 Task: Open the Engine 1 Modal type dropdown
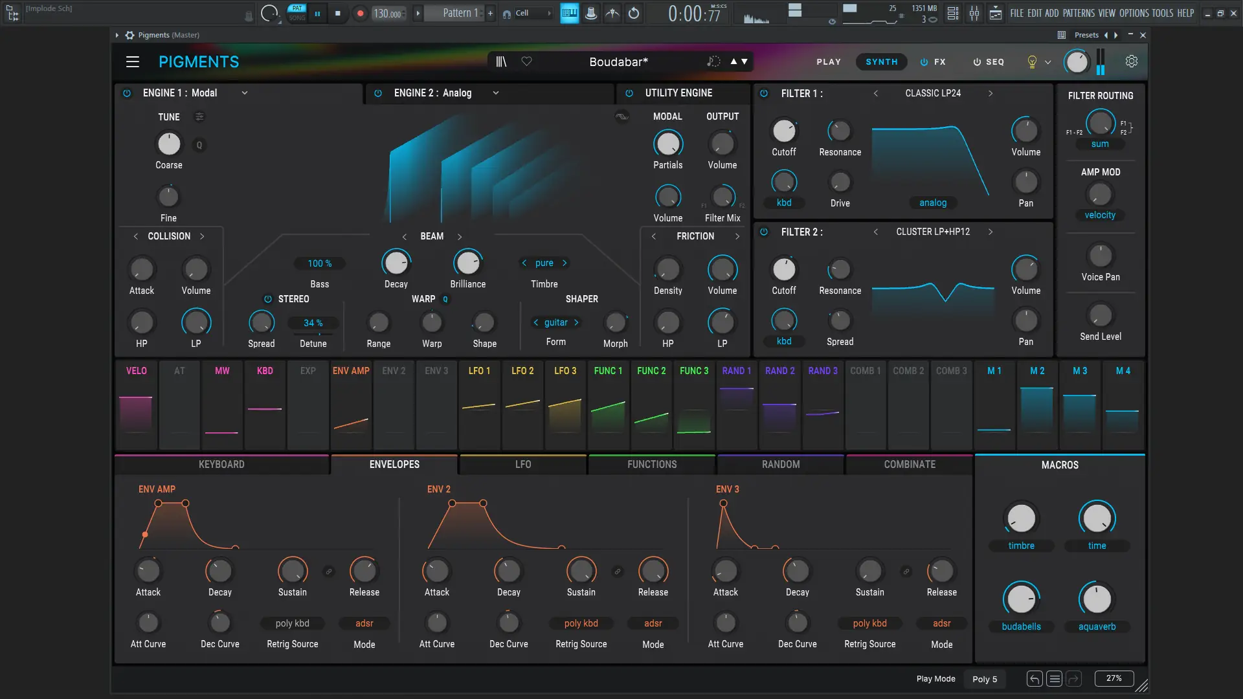(x=245, y=93)
